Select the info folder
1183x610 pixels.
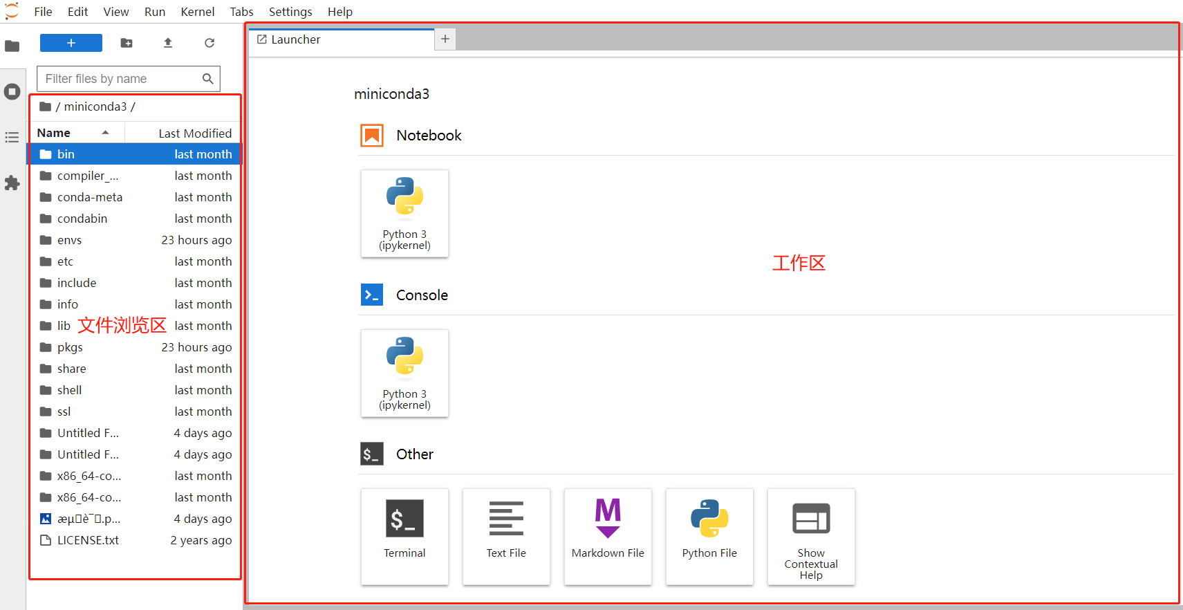[135, 304]
